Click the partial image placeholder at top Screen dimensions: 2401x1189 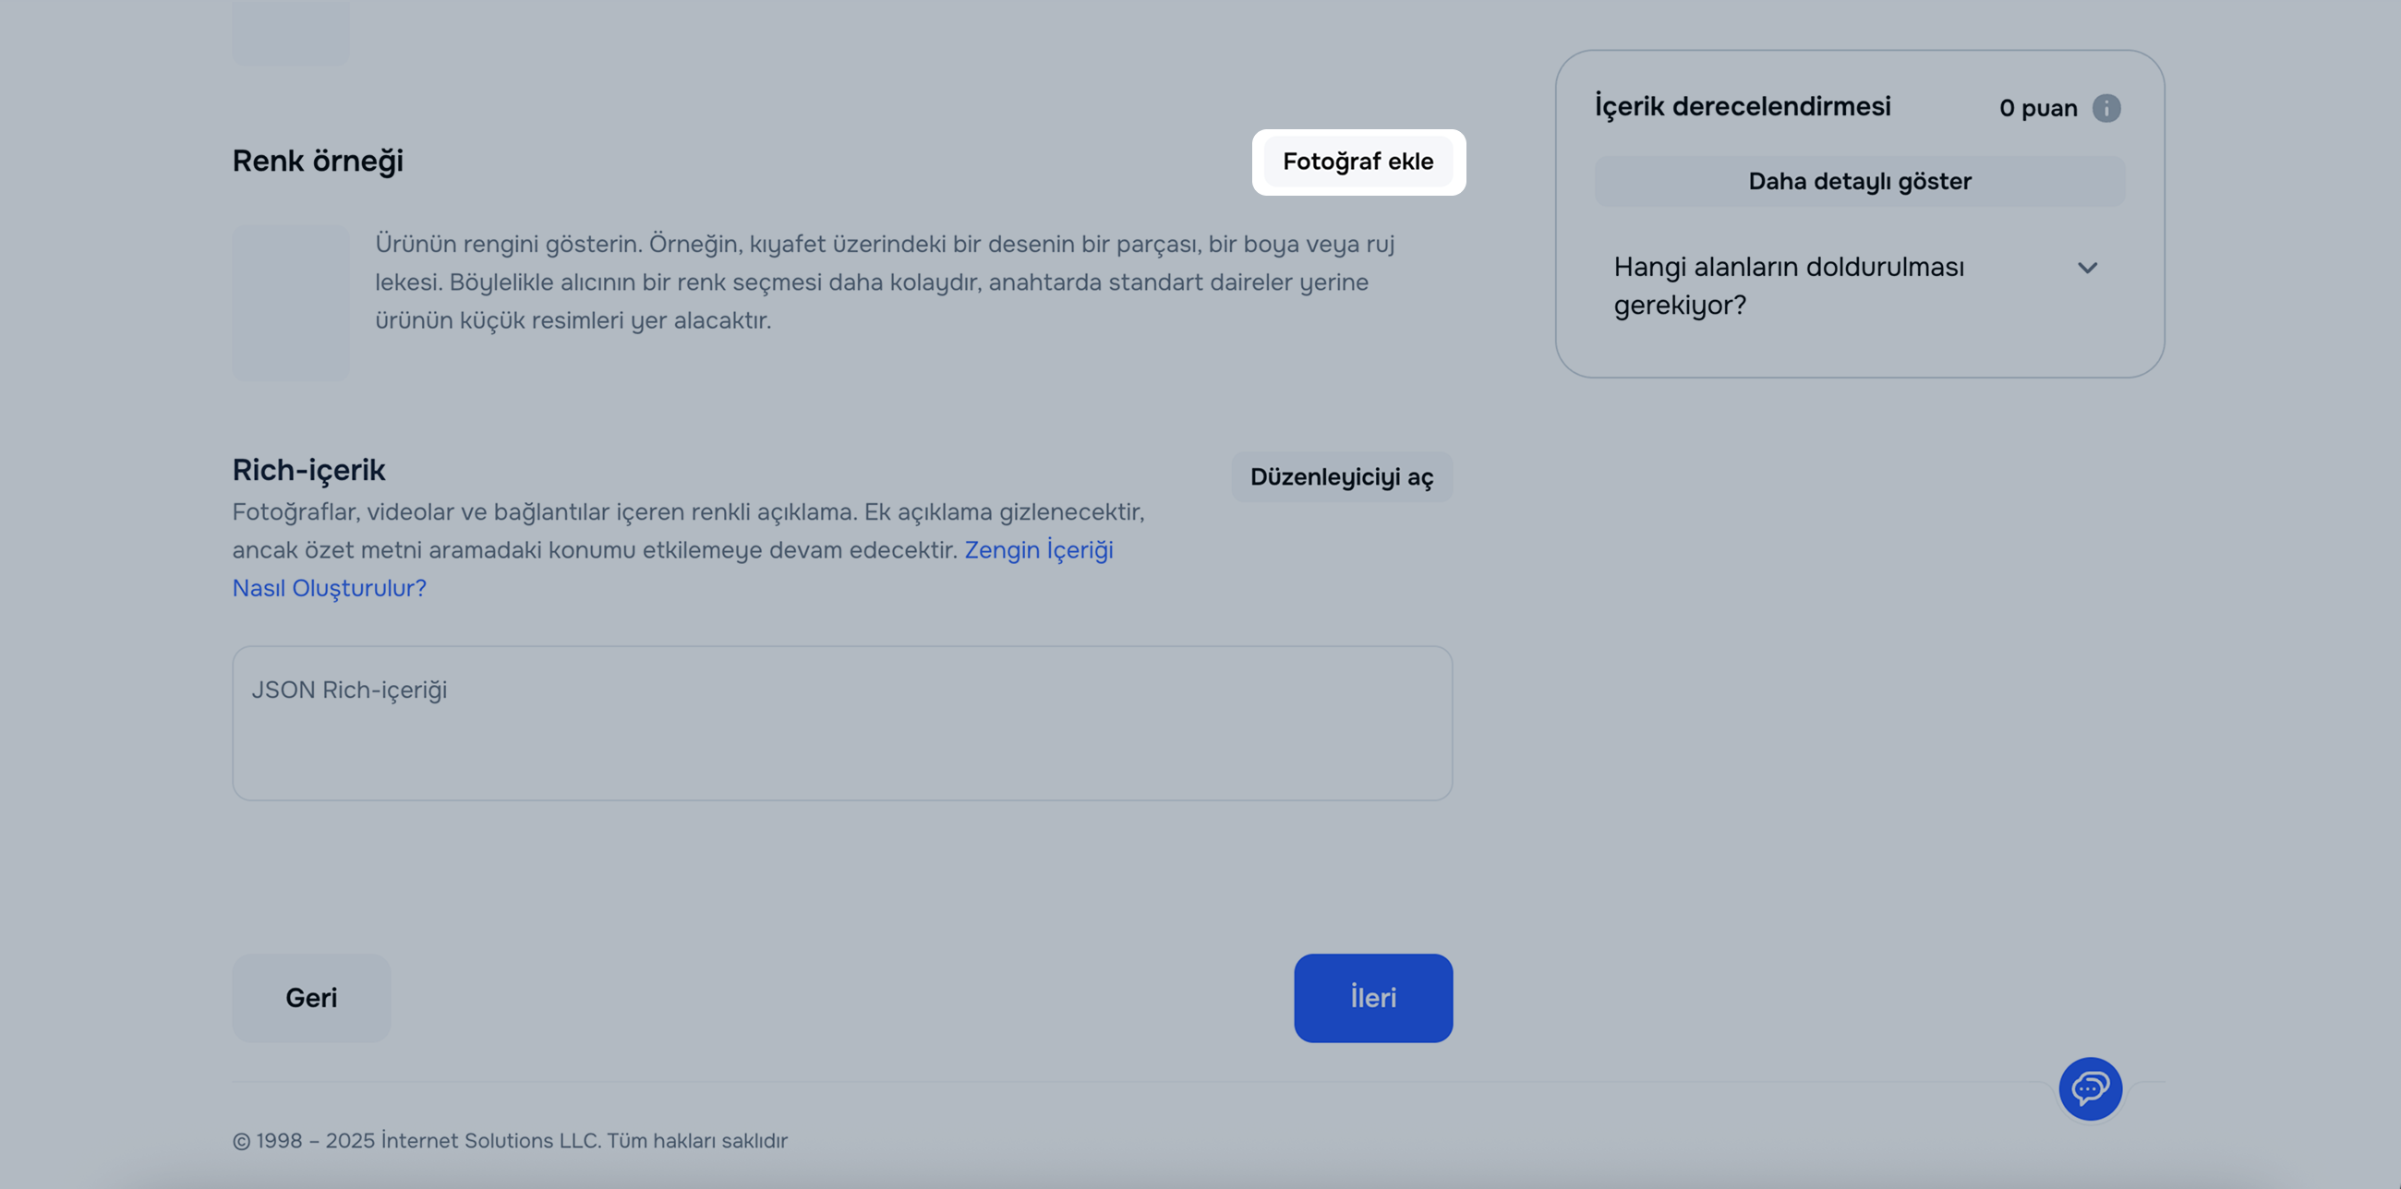(x=291, y=33)
